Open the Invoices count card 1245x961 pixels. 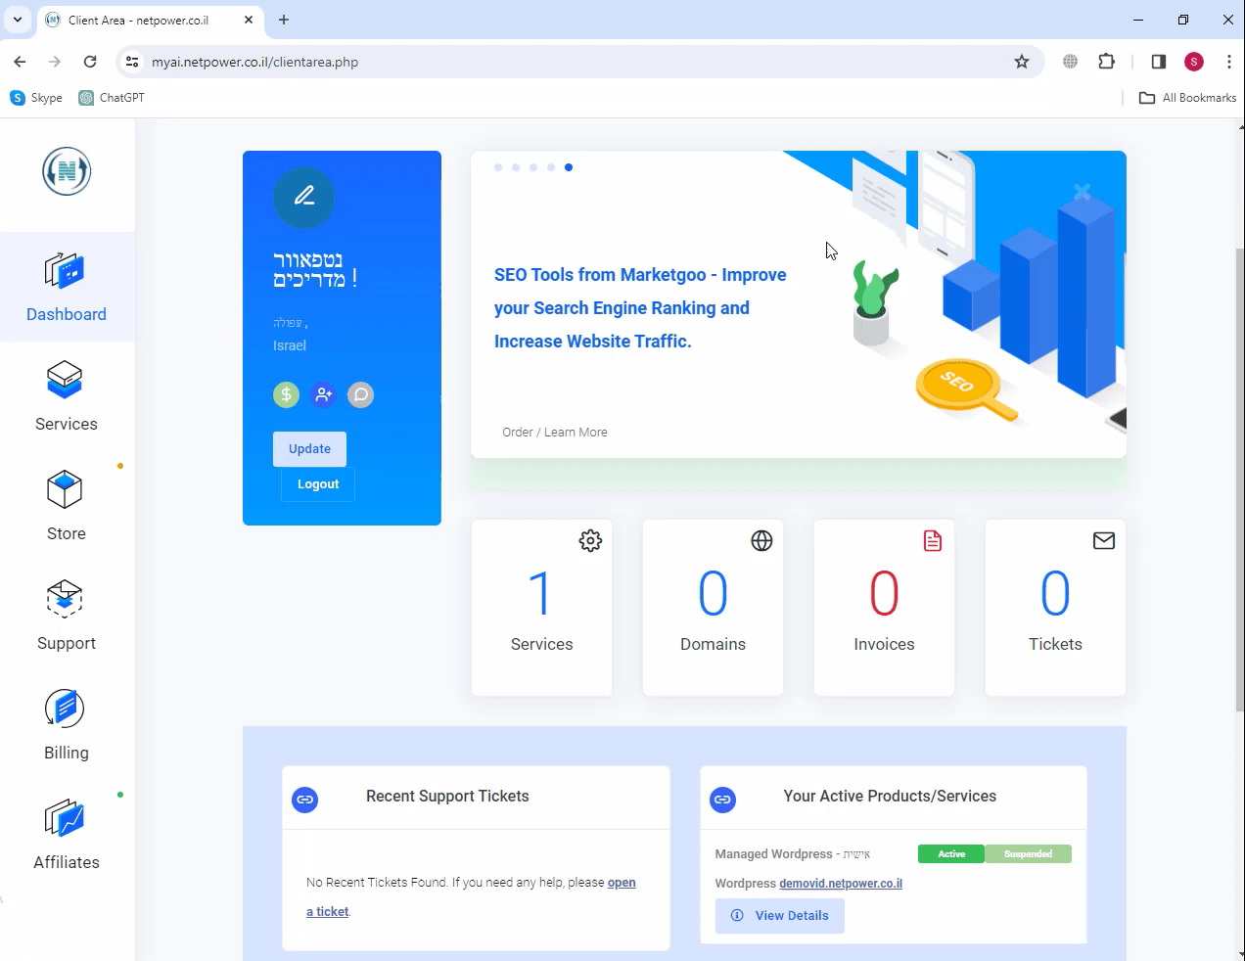(884, 608)
